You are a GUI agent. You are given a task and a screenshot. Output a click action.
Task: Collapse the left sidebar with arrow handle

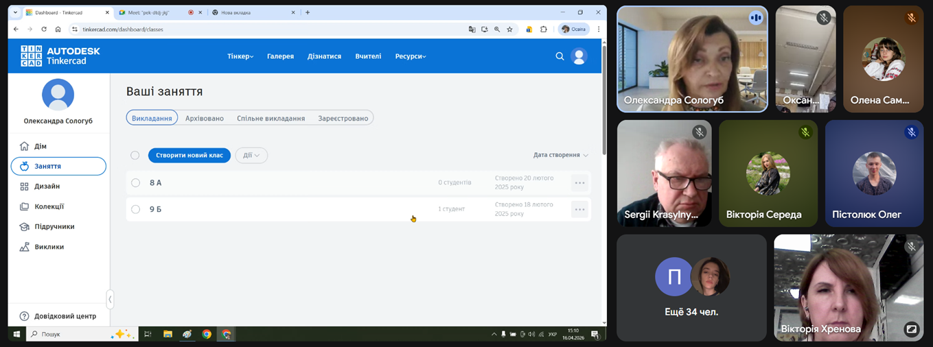[110, 299]
